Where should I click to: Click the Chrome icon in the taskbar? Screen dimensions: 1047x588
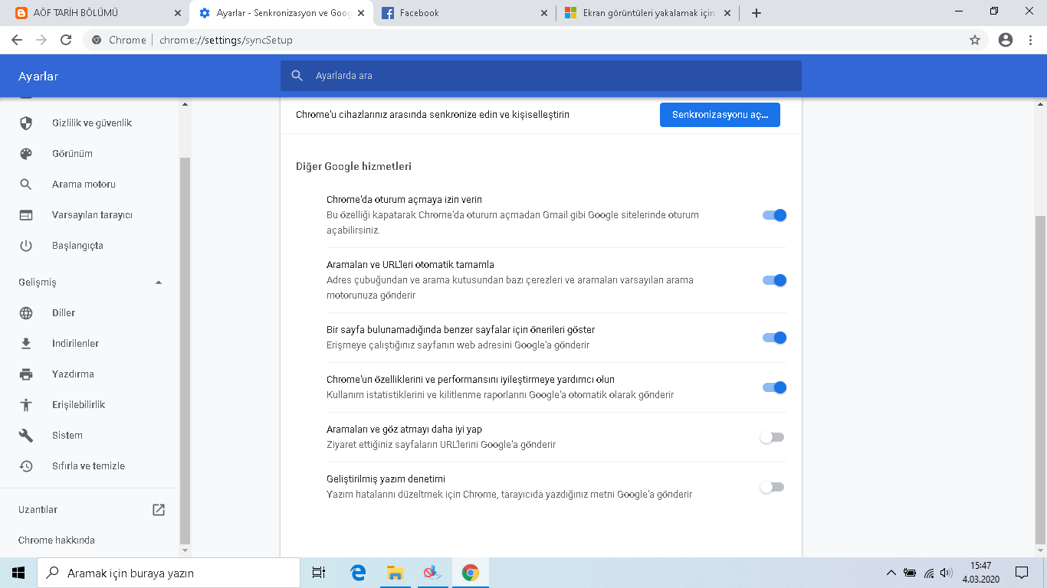click(x=470, y=573)
